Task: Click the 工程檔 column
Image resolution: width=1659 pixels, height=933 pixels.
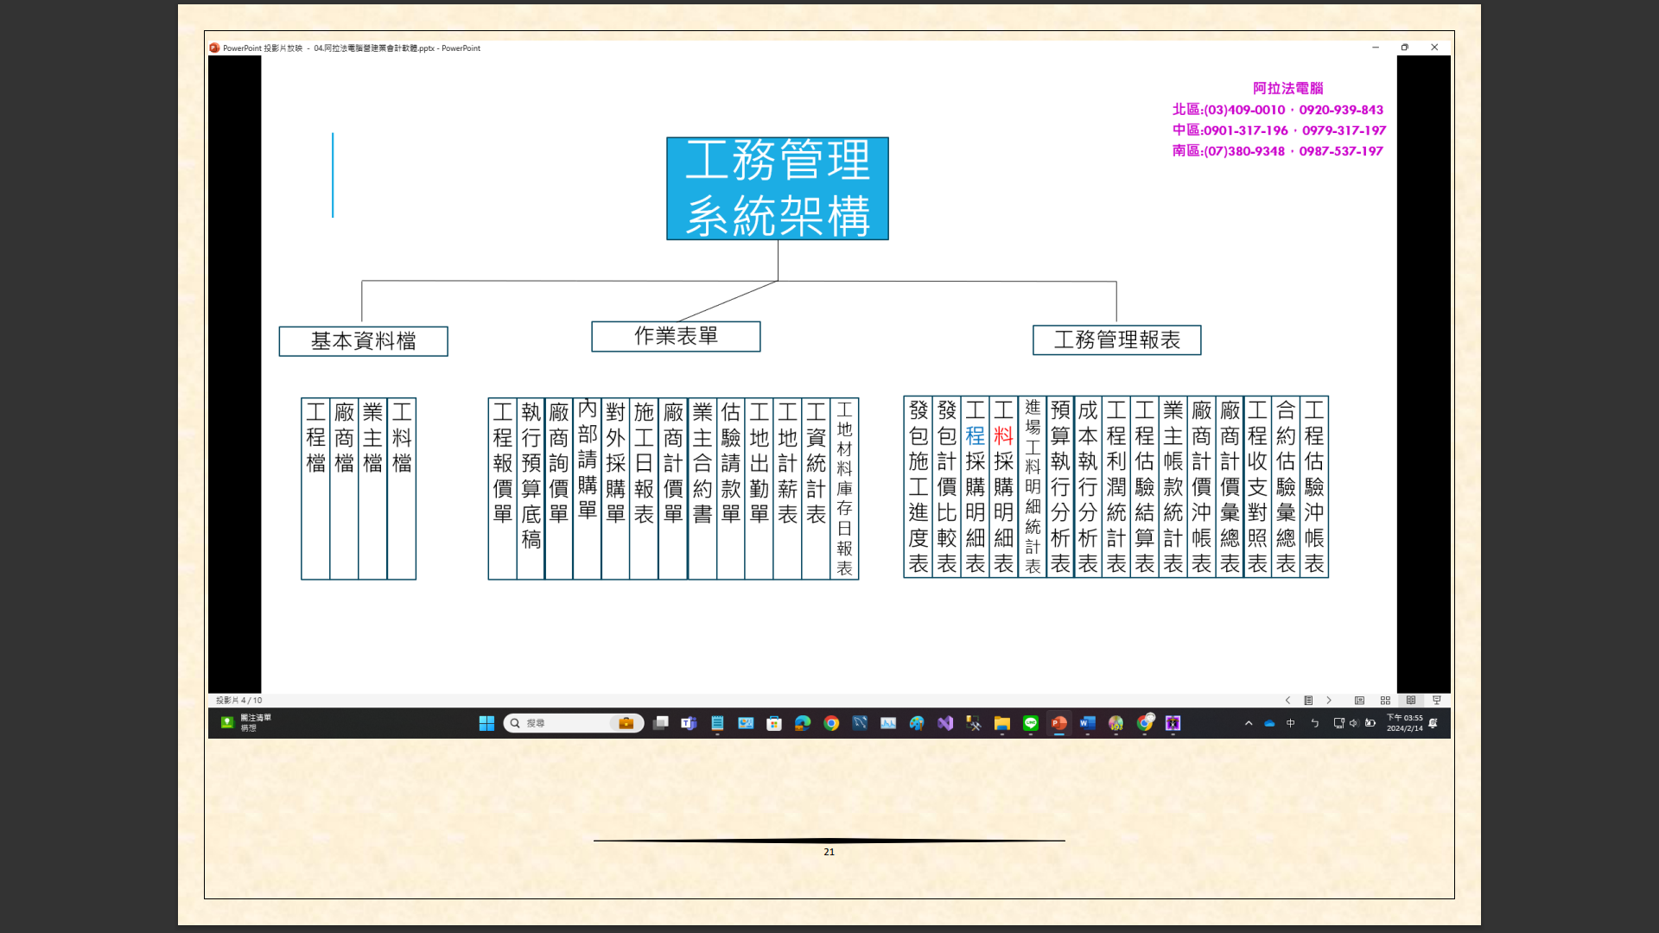Action: pyautogui.click(x=315, y=488)
